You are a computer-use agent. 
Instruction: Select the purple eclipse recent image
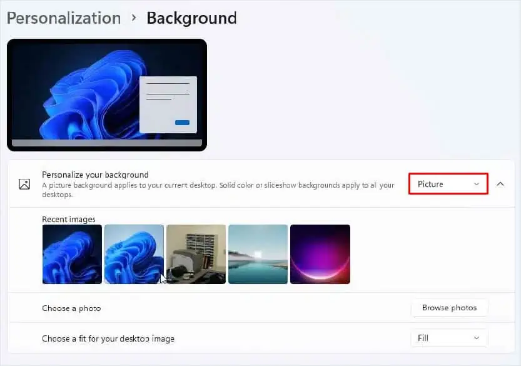320,254
